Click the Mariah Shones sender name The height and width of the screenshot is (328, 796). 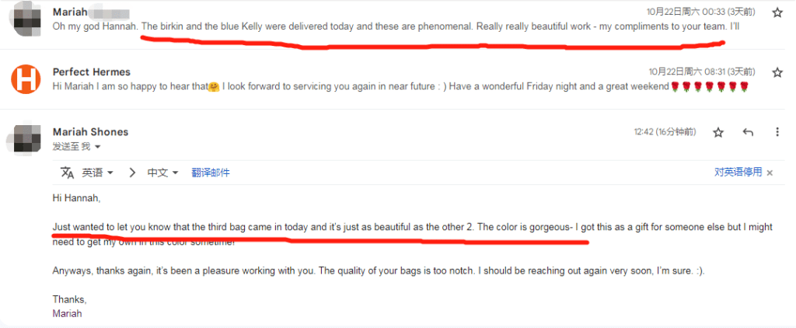click(90, 132)
